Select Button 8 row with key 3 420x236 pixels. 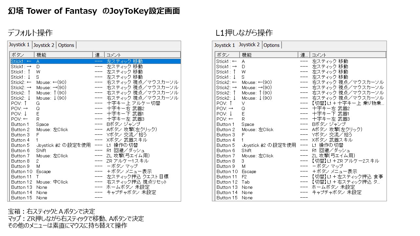[301, 161]
